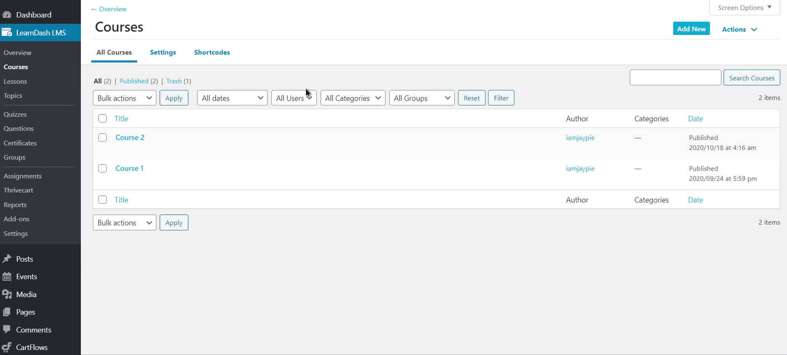Viewport: 787px width, 355px height.
Task: Click the Filter button
Action: click(501, 98)
